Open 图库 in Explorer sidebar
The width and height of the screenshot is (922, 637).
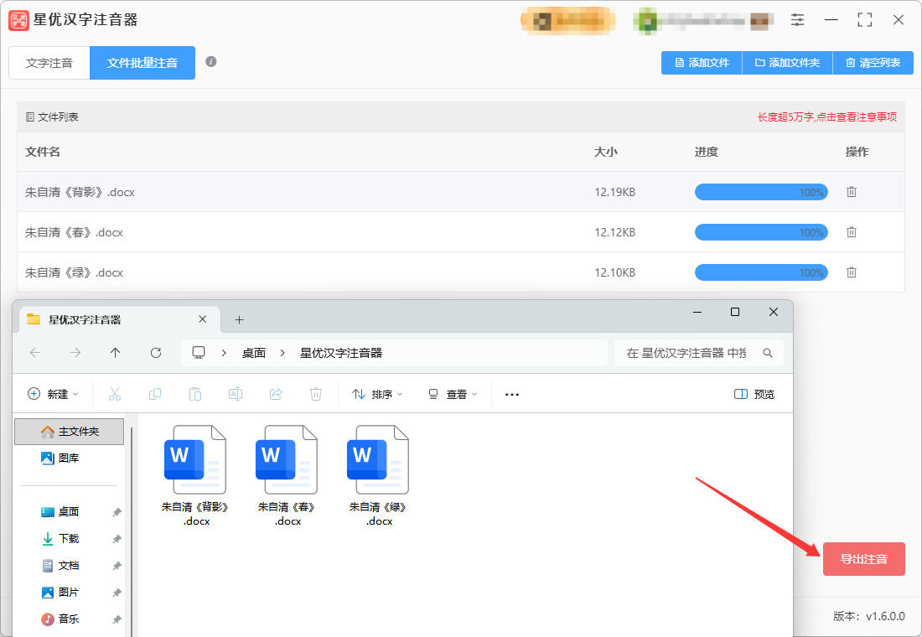coord(60,458)
